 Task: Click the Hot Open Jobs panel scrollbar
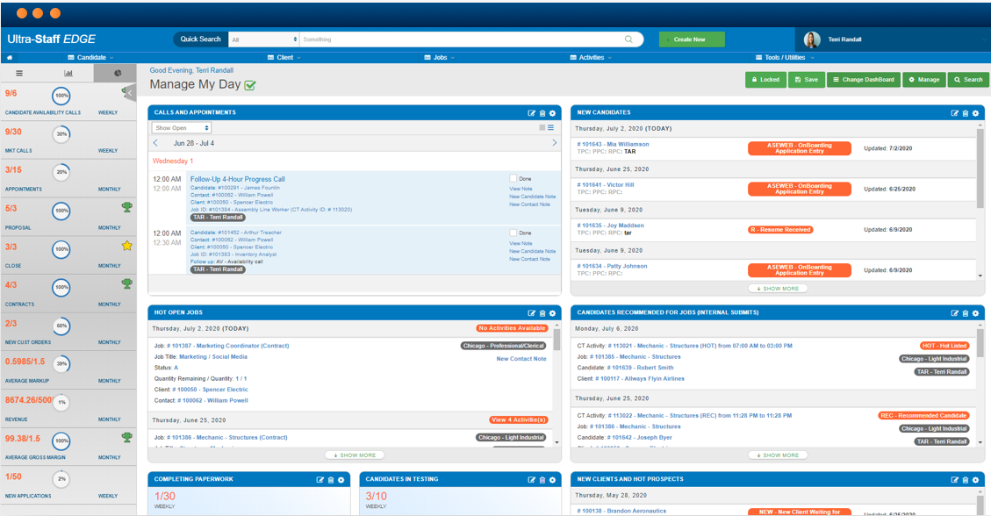pyautogui.click(x=557, y=339)
